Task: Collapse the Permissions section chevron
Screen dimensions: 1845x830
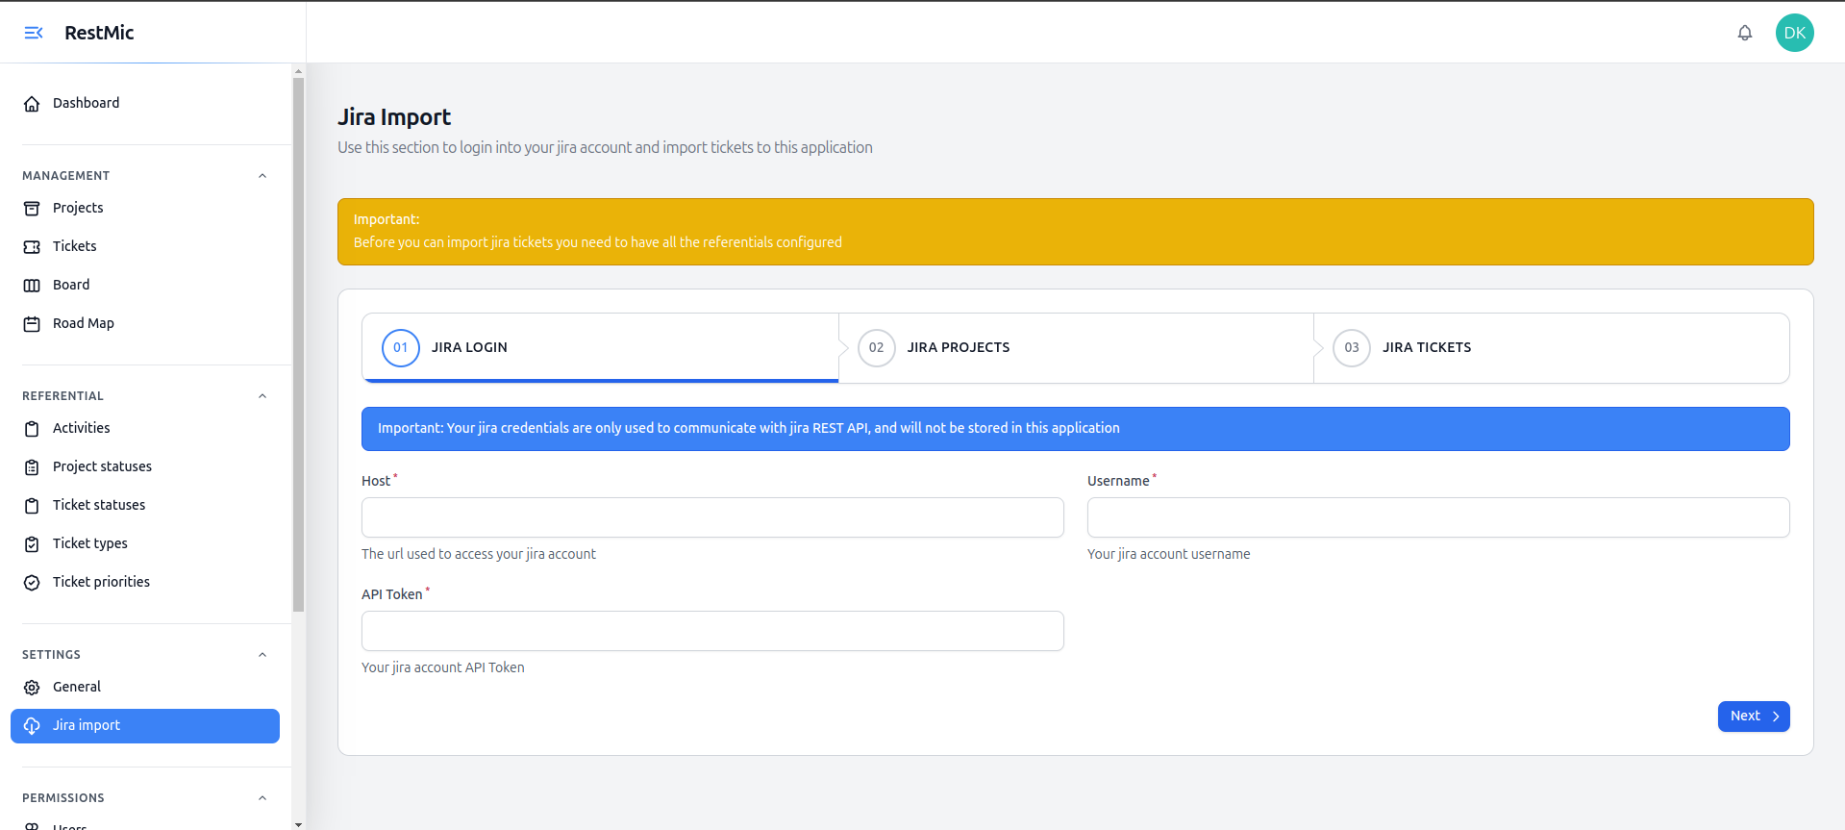Action: click(x=262, y=798)
